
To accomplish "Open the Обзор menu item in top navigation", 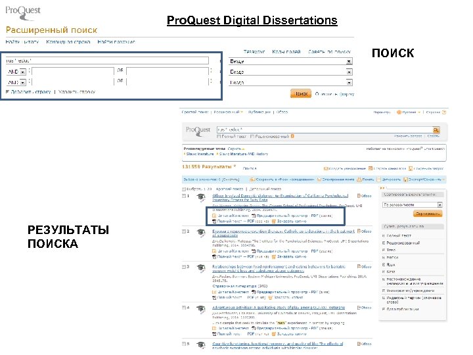I will pos(282,112).
